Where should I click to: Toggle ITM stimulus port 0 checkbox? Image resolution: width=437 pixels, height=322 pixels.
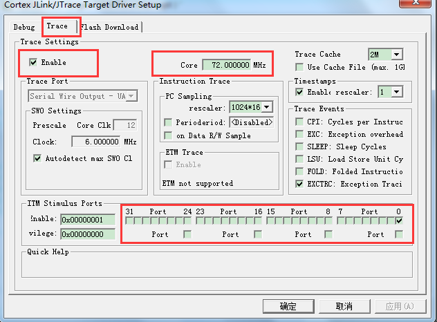click(x=399, y=221)
